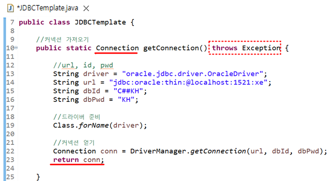Image resolution: width=329 pixels, height=181 pixels.
Task: Click the return keyword on line 23
Action: click(66, 160)
